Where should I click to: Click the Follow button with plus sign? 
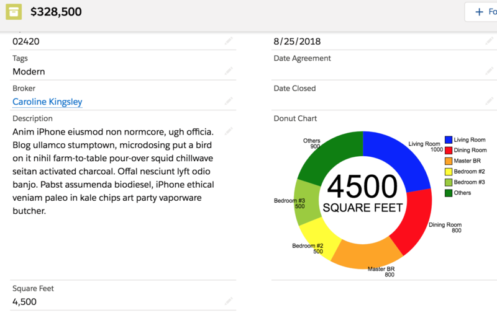click(x=482, y=12)
